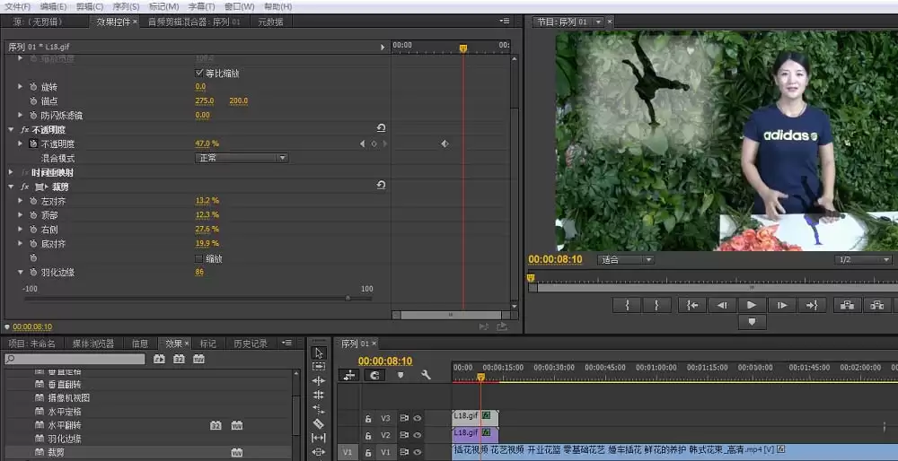
Task: Select the Track Select tool
Action: pyautogui.click(x=319, y=367)
